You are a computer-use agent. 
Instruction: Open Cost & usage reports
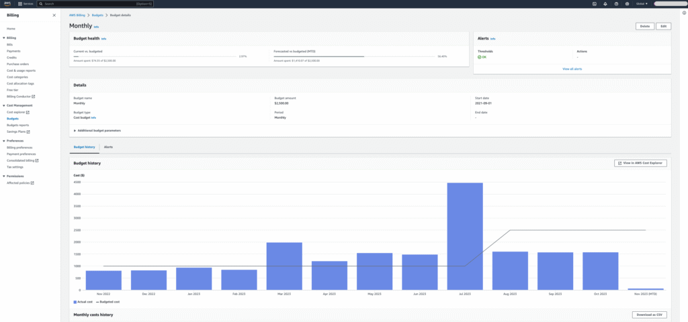click(x=21, y=70)
